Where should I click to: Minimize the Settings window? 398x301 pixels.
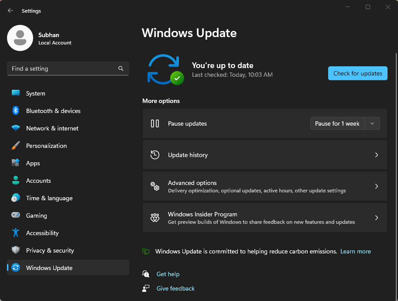pos(348,7)
